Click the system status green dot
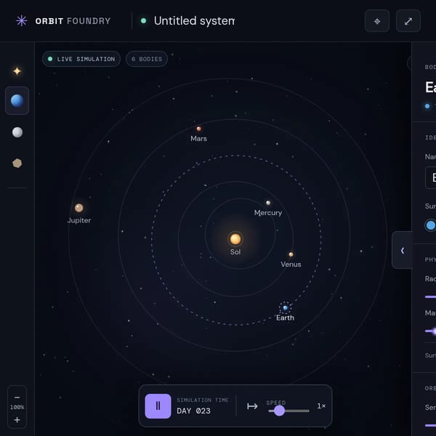The height and width of the screenshot is (436, 436). [x=143, y=21]
